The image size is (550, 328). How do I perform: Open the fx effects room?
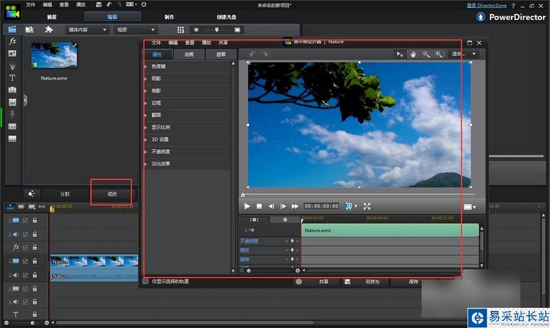12,42
